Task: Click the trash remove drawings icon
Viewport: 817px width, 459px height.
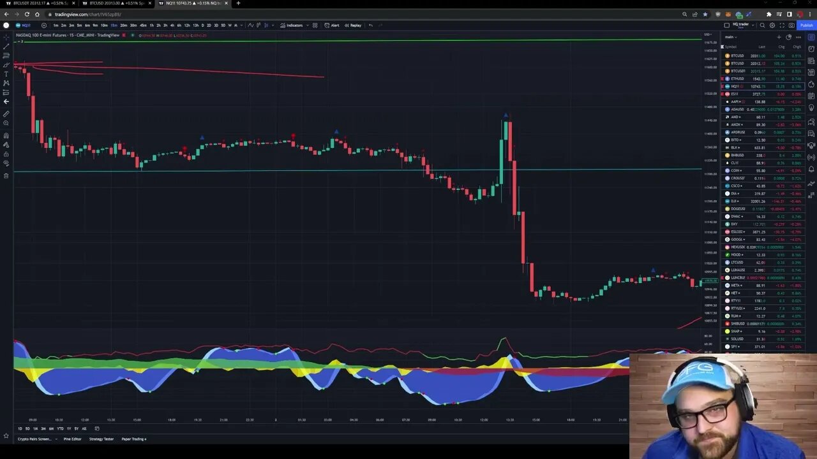Action: click(x=6, y=175)
